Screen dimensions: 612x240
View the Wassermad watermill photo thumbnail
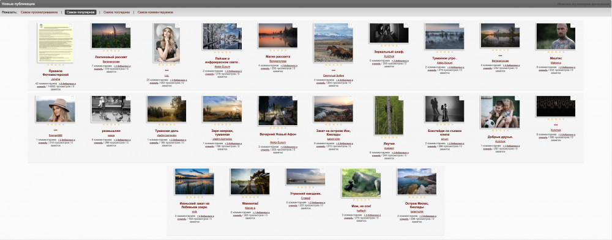250,181
